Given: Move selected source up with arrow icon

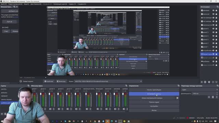Looking at the screenshot, I should pos(213,82).
